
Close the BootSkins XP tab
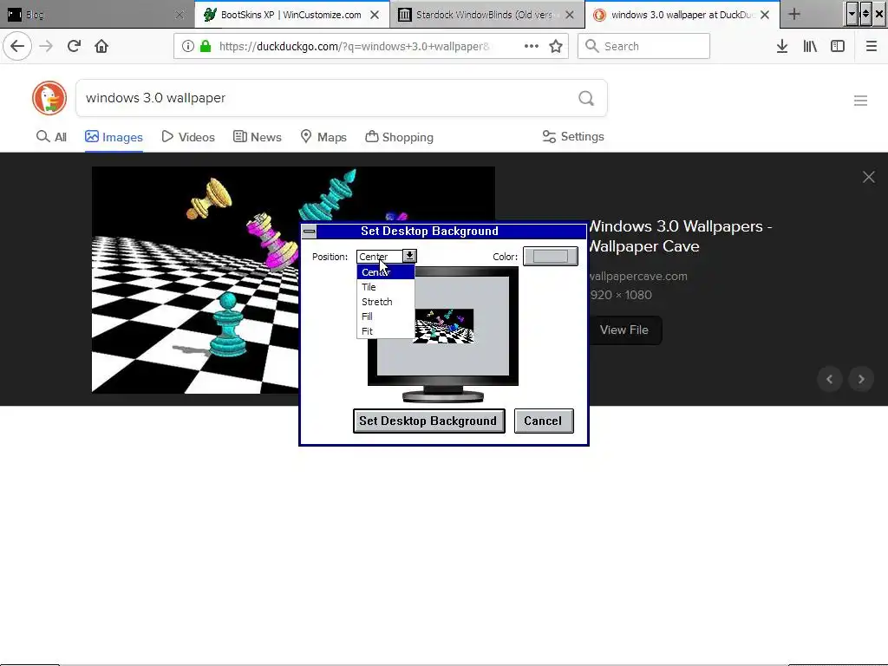(375, 15)
